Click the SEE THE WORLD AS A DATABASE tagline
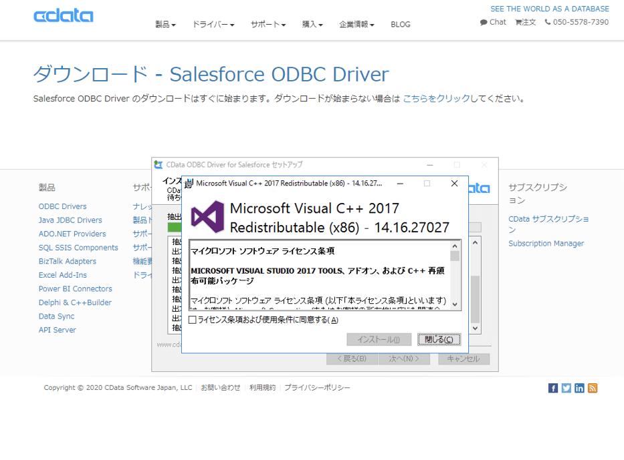 tap(550, 9)
